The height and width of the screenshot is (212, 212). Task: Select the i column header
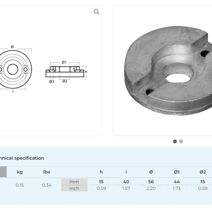coord(126,172)
